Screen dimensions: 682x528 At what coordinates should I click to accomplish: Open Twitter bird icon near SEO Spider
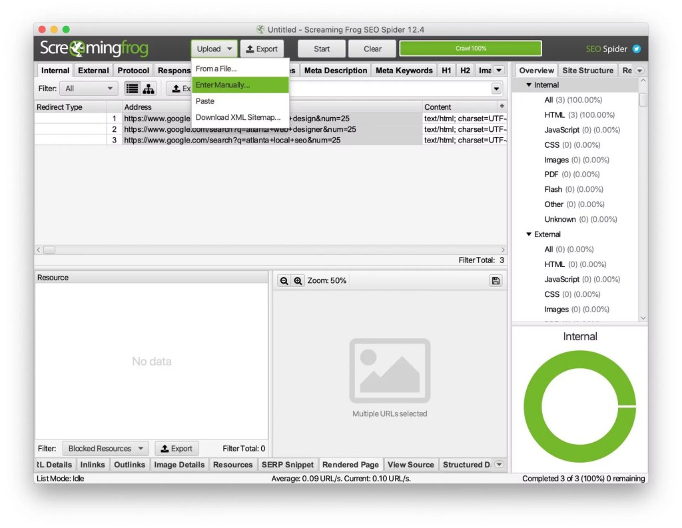pyautogui.click(x=636, y=49)
